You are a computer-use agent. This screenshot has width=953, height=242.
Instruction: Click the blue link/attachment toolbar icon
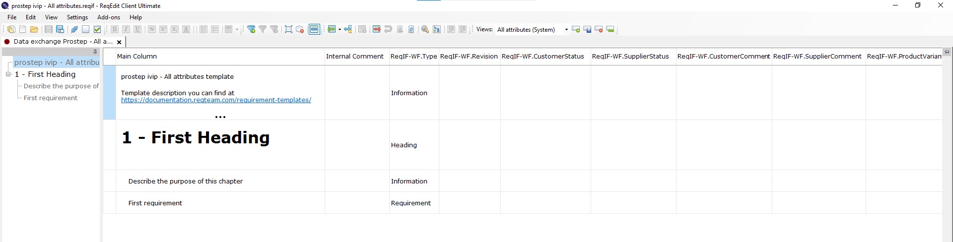click(74, 29)
